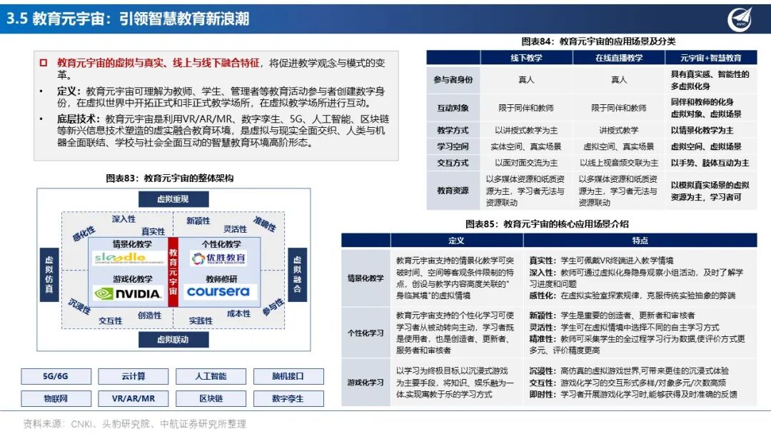Click the AVIC logo in the header
771x434 pixels.
pos(740,20)
